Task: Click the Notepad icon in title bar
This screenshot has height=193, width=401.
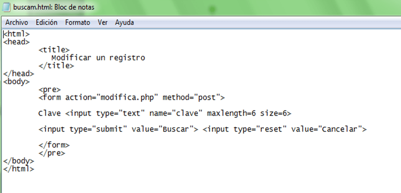Action: click(x=6, y=7)
